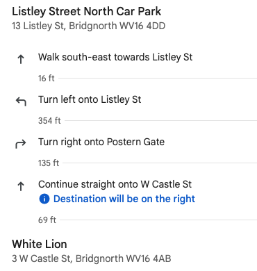Image resolution: width=257 pixels, height=271 pixels.
Task: Click the divider line next to 69 ft
Action: [158, 220]
